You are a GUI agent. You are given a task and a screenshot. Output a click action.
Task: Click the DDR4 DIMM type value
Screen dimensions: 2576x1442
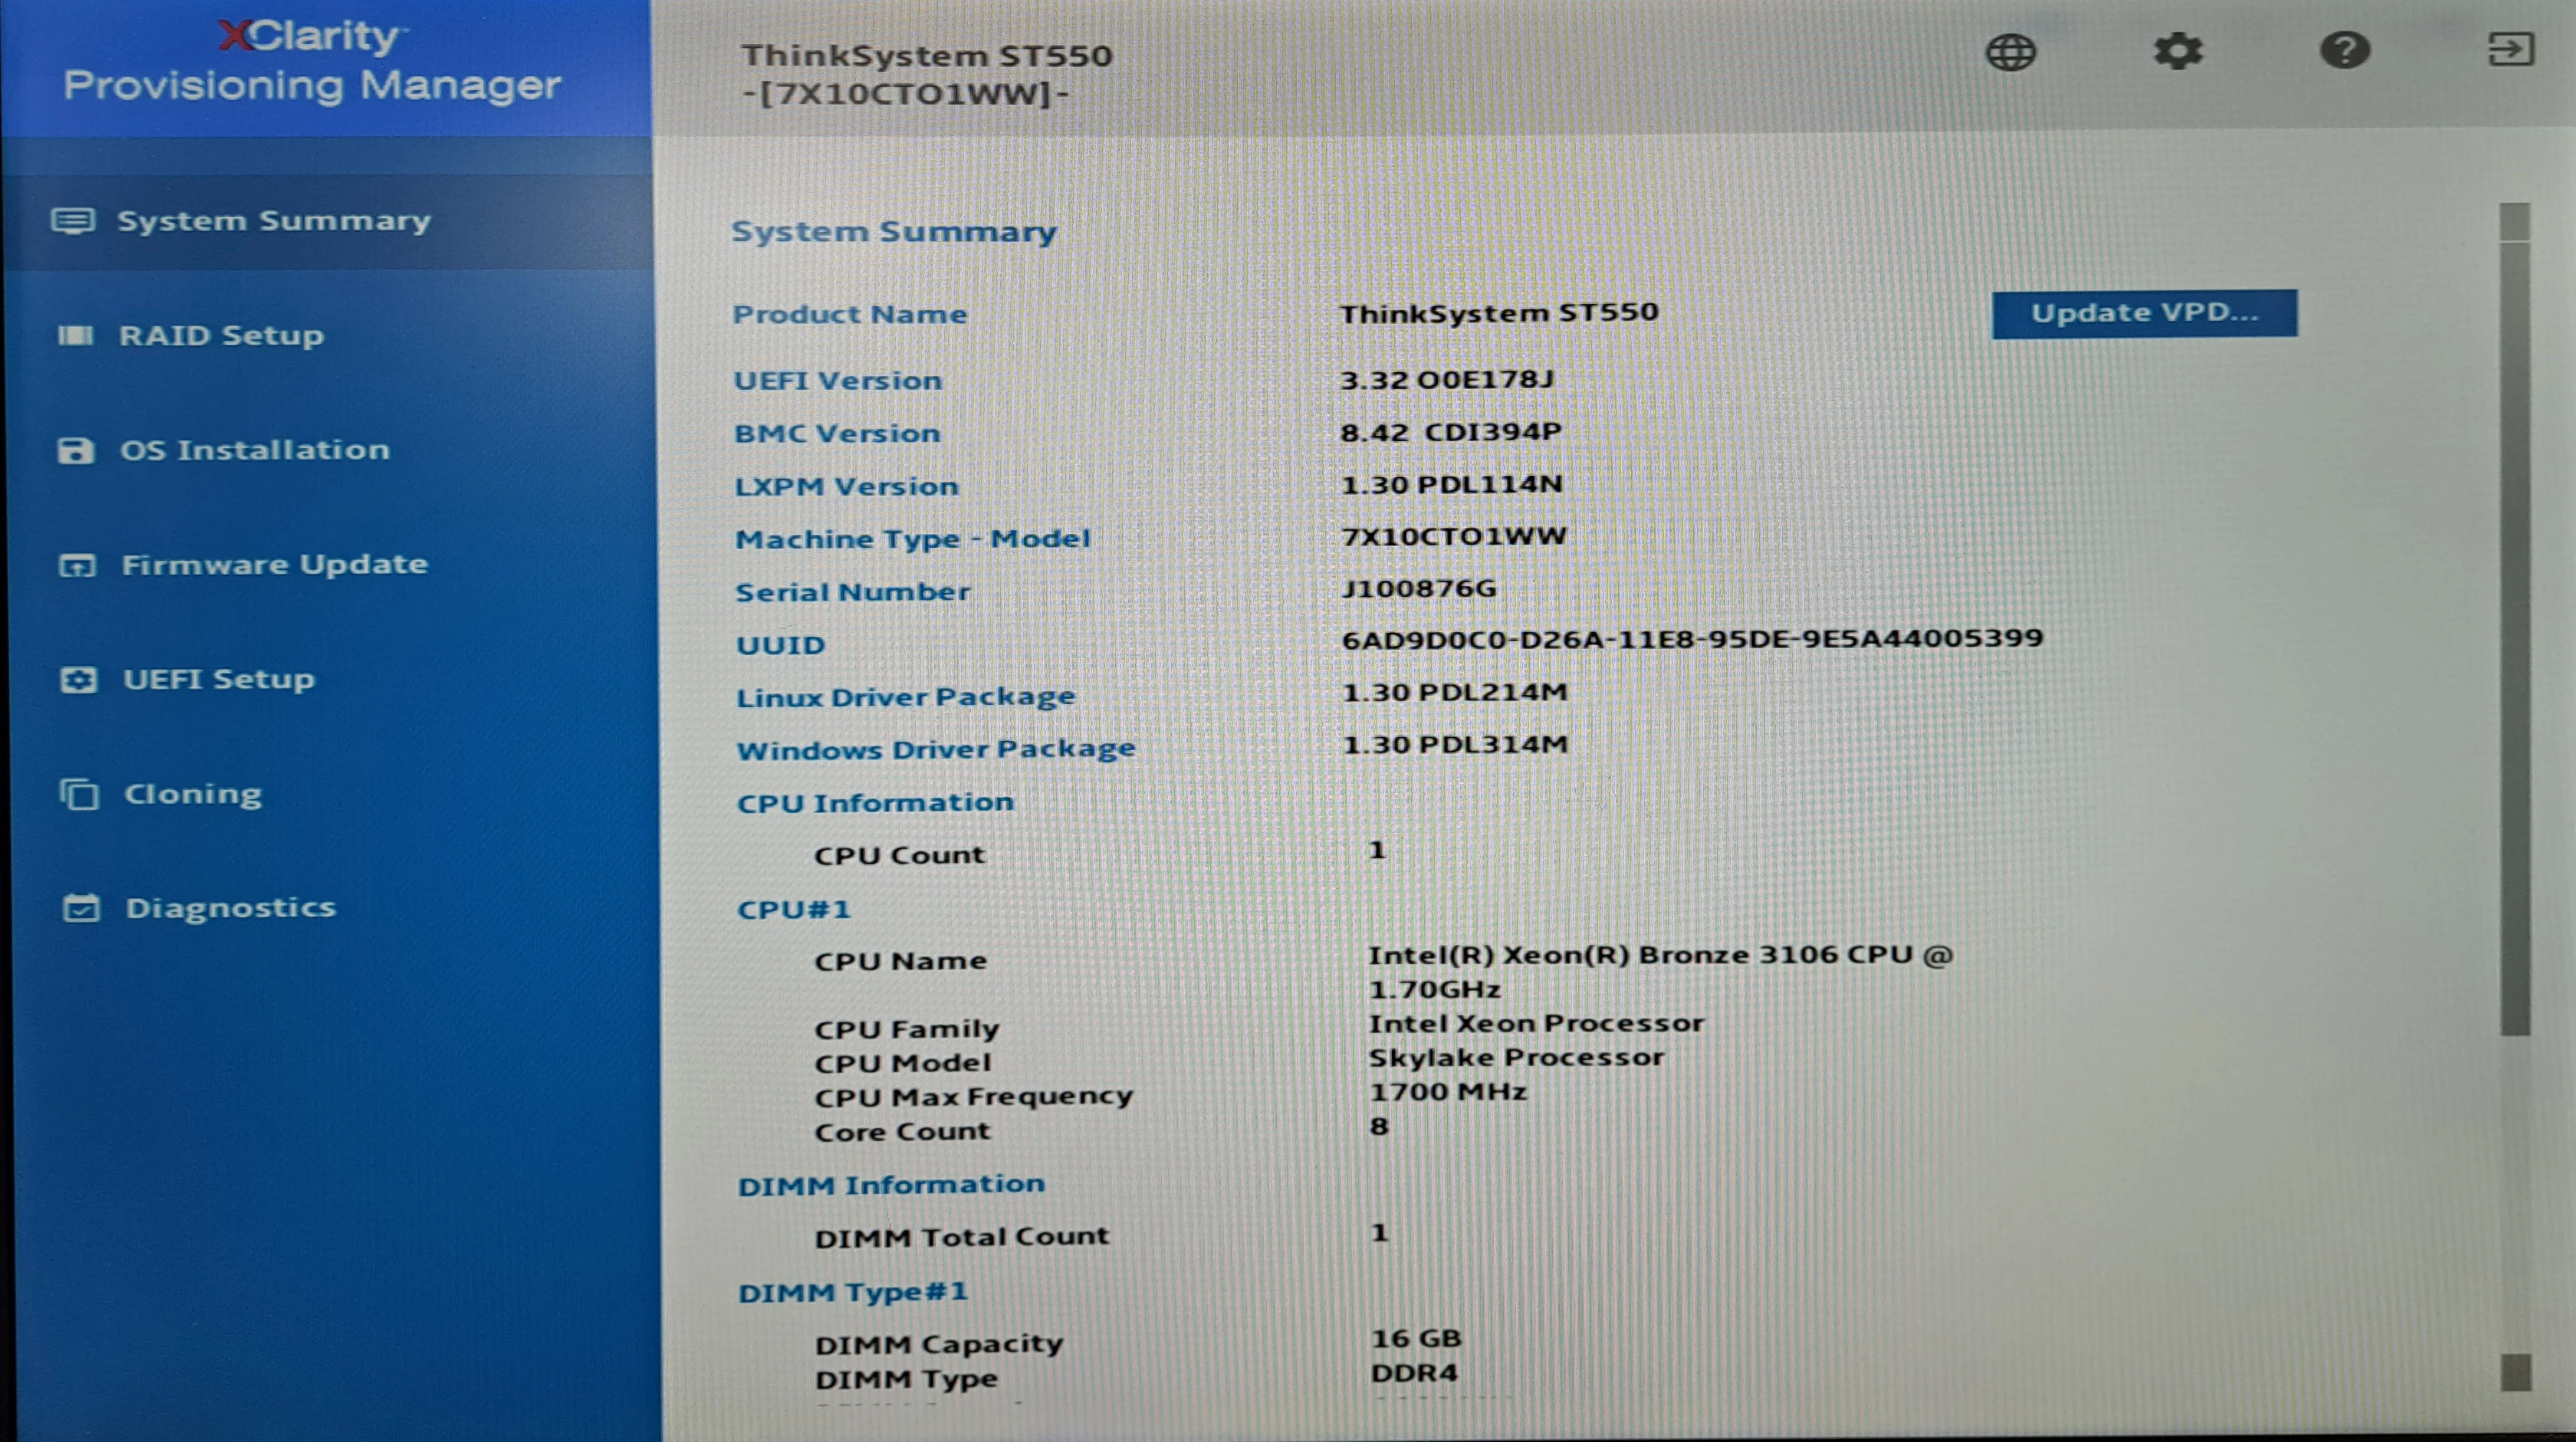click(x=1414, y=1374)
